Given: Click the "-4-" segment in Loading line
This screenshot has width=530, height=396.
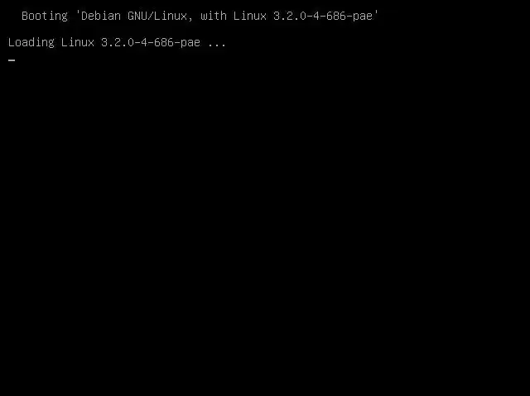Looking at the screenshot, I should (x=144, y=42).
